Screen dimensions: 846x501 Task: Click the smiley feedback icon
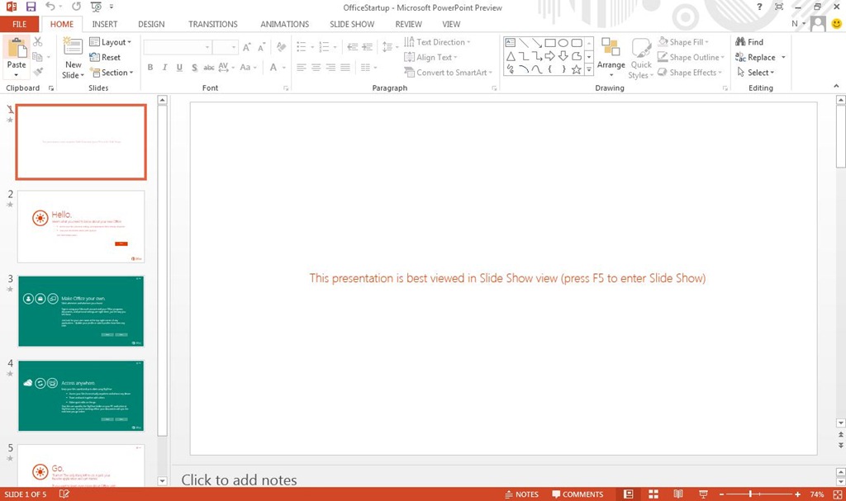836,24
